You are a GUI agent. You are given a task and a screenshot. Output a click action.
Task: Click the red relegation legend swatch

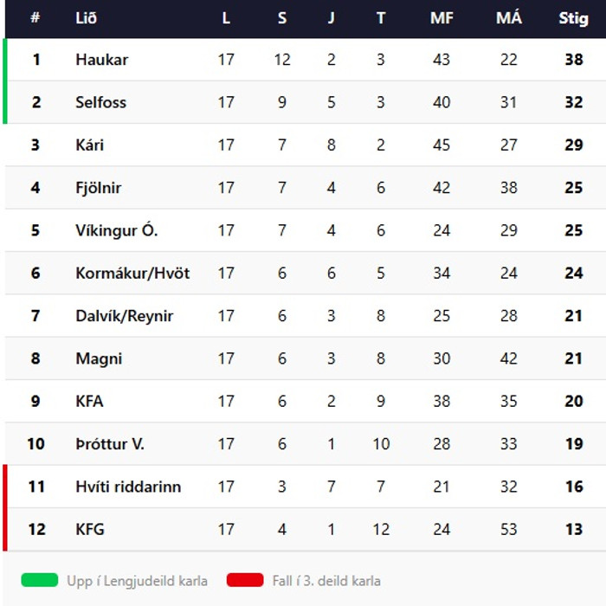tap(245, 580)
